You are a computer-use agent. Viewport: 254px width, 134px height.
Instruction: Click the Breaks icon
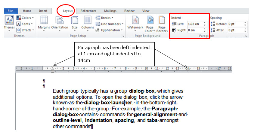point(98,18)
